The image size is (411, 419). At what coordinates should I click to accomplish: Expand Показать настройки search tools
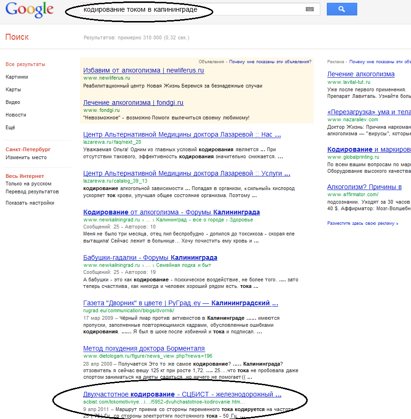coord(30,203)
